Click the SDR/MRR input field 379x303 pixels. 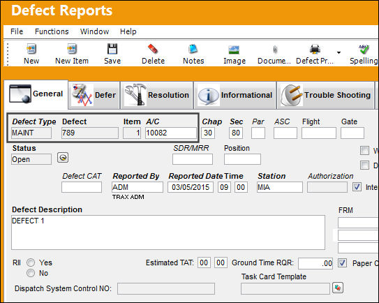tap(193, 159)
